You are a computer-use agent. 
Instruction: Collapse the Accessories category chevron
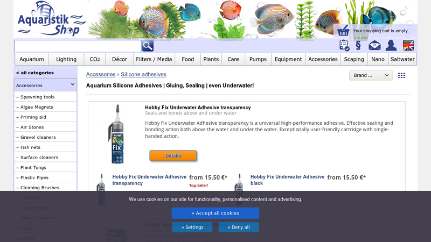(73, 84)
